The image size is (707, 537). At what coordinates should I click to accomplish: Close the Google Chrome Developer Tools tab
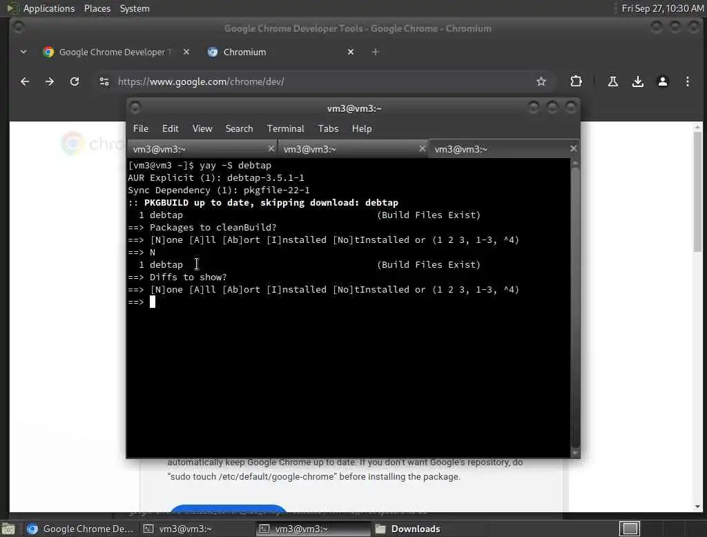[186, 52]
